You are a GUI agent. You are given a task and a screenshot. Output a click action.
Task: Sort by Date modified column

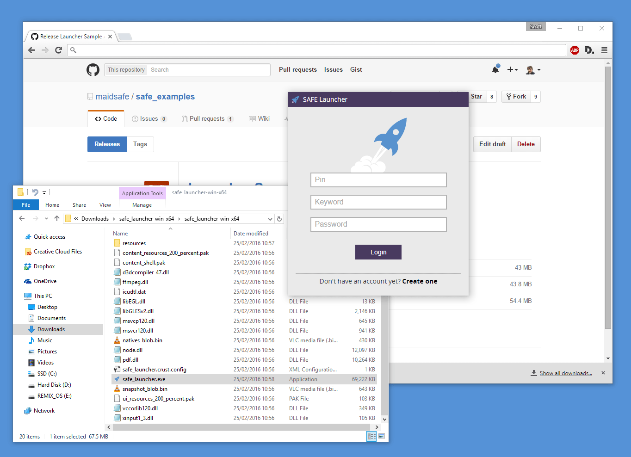click(x=251, y=234)
